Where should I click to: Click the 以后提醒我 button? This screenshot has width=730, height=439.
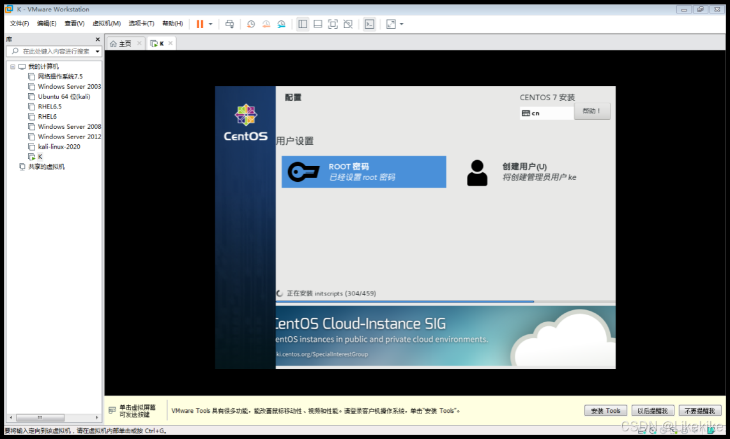point(652,411)
